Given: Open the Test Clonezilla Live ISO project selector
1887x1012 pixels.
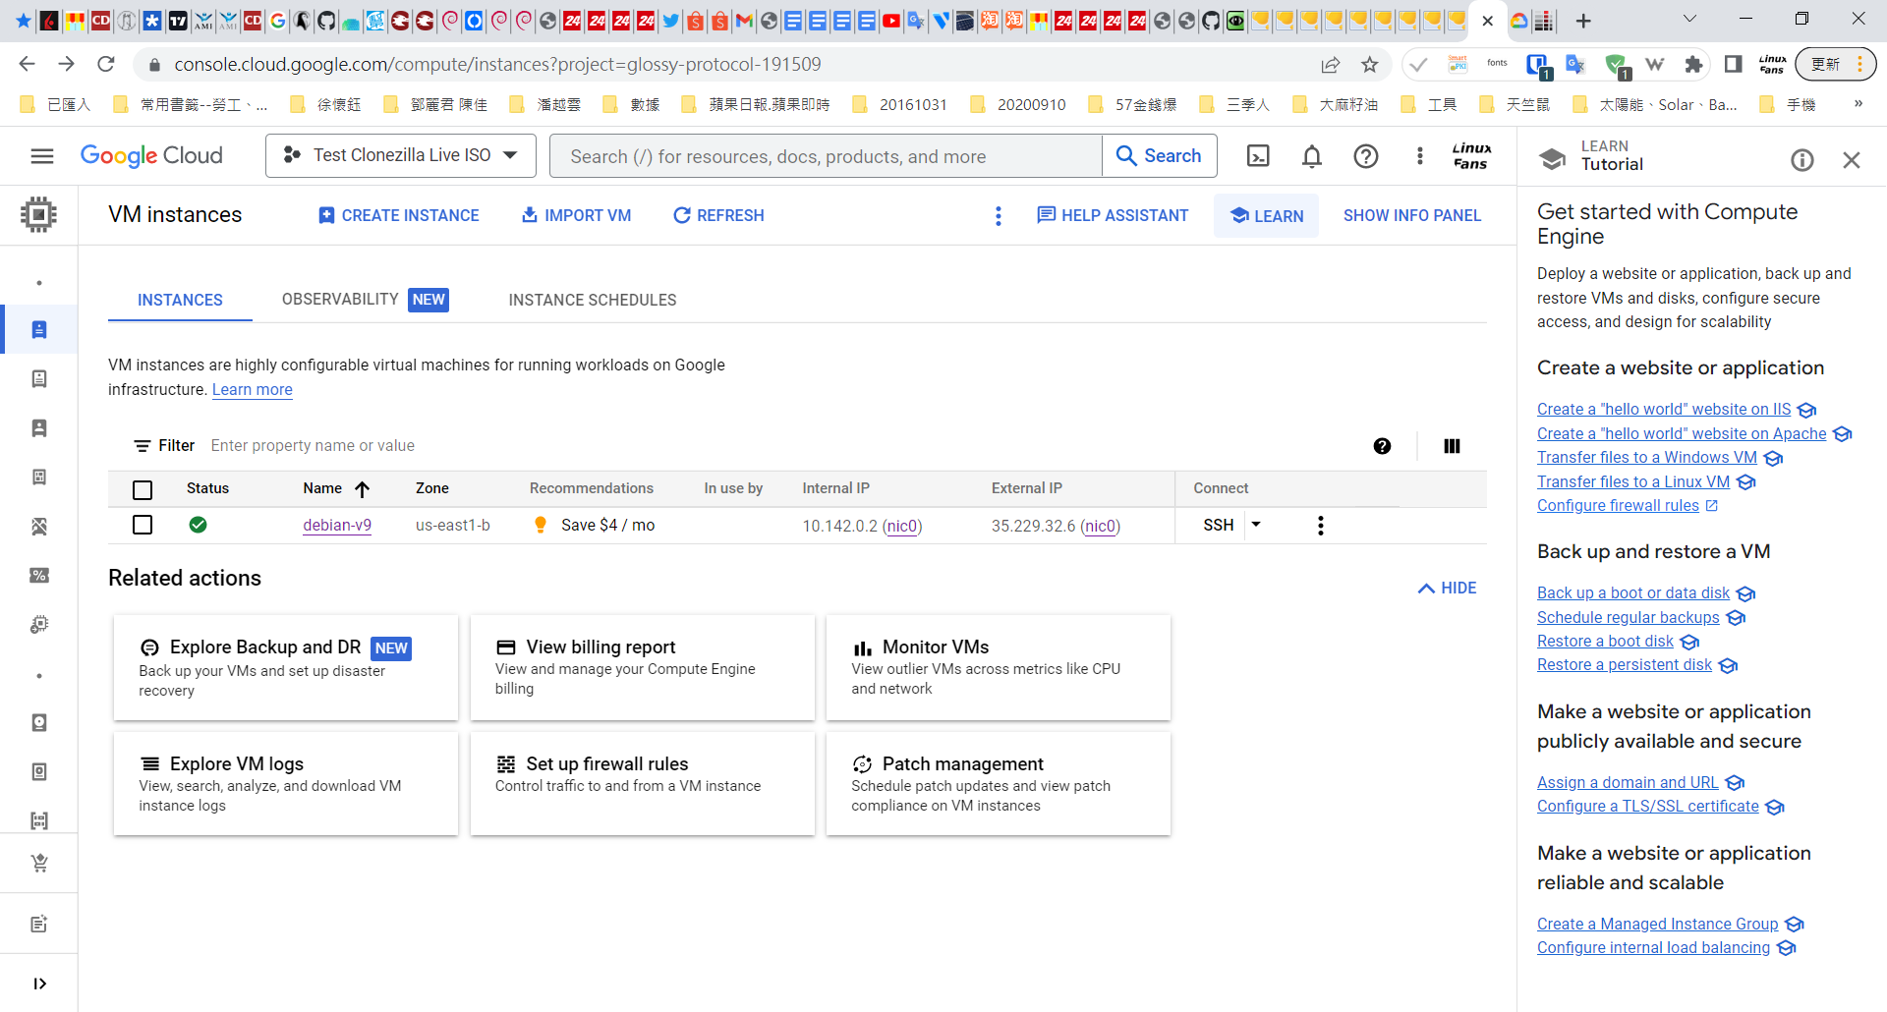Looking at the screenshot, I should click(401, 156).
